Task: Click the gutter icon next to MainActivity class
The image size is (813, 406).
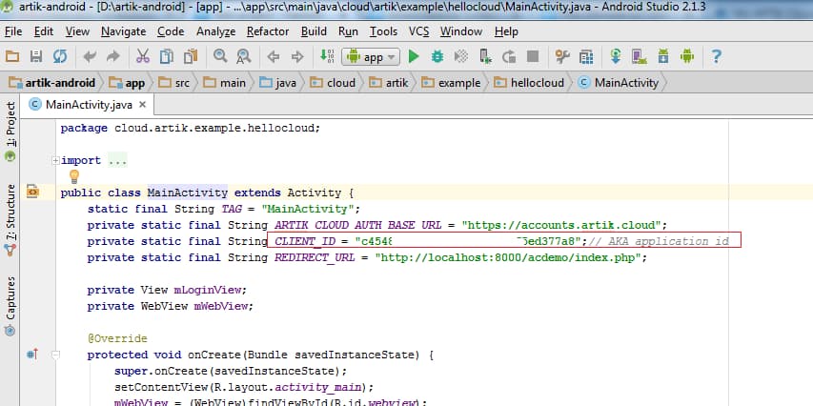Action: pyautogui.click(x=32, y=192)
